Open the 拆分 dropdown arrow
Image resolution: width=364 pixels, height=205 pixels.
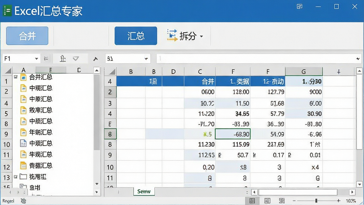point(201,36)
